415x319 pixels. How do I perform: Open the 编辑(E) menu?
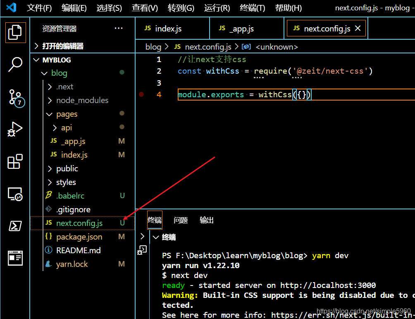pyautogui.click(x=74, y=8)
